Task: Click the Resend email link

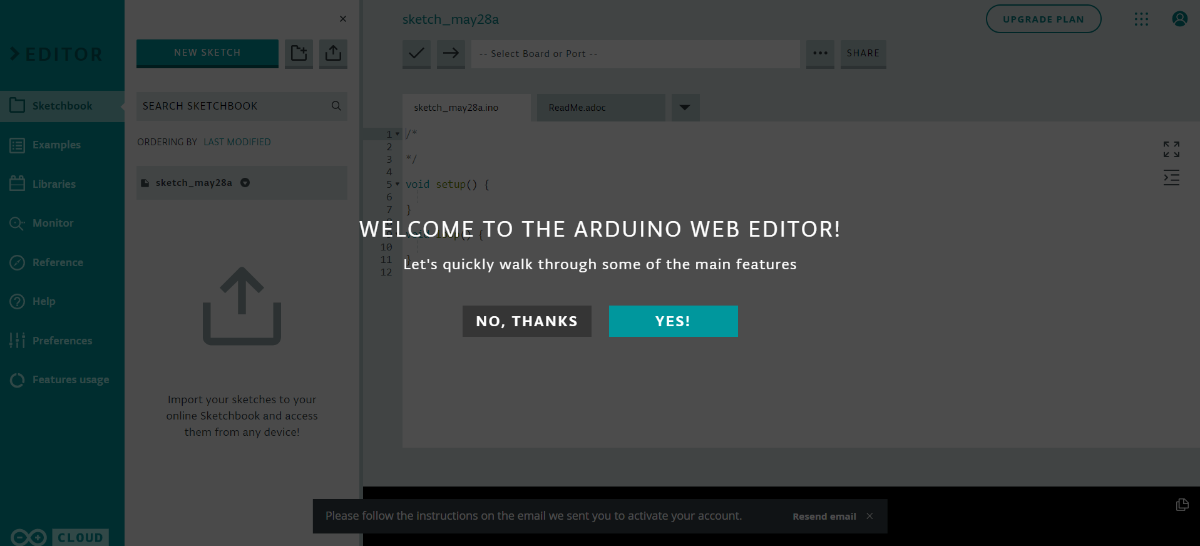Action: click(824, 517)
